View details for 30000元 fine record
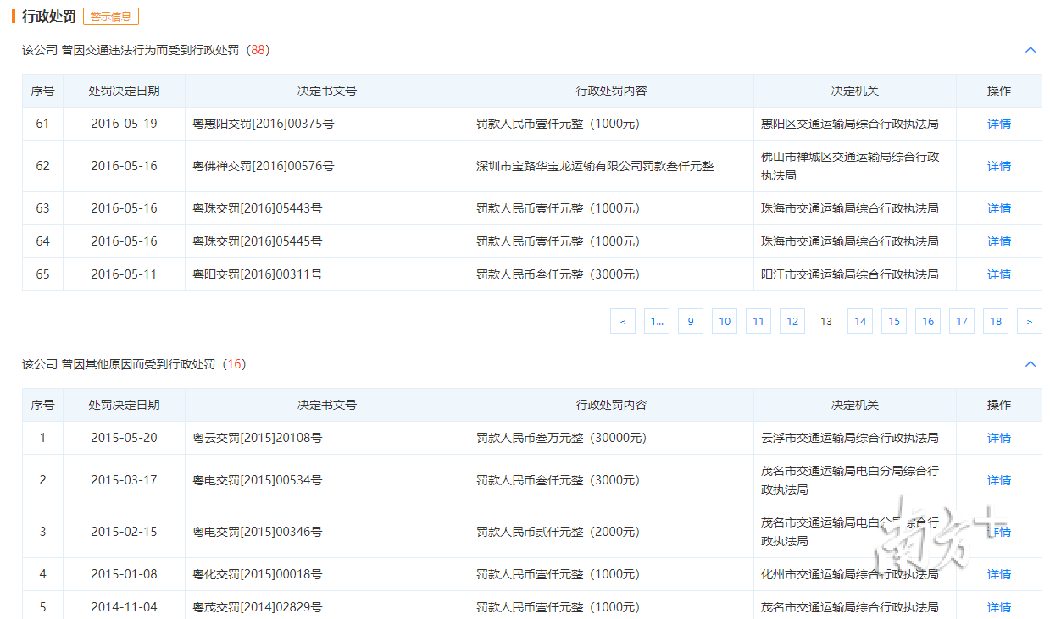The height and width of the screenshot is (619, 1050). (x=998, y=438)
